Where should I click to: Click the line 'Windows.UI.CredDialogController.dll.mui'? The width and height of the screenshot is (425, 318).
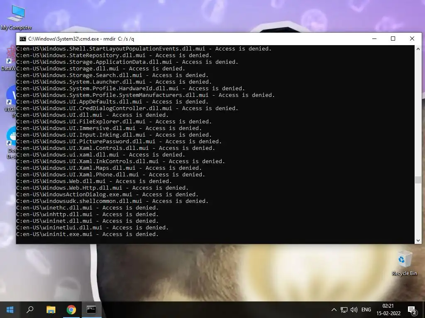pos(127,108)
